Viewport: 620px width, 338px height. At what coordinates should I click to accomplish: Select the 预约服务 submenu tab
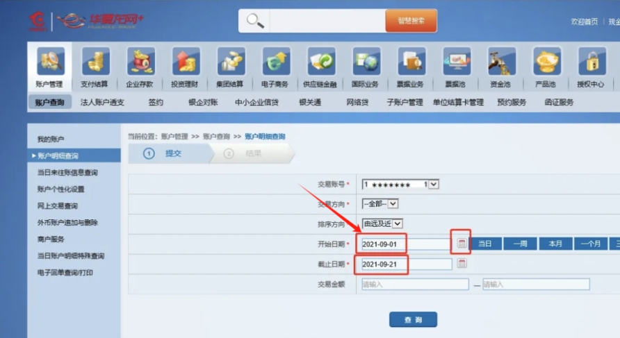click(512, 102)
